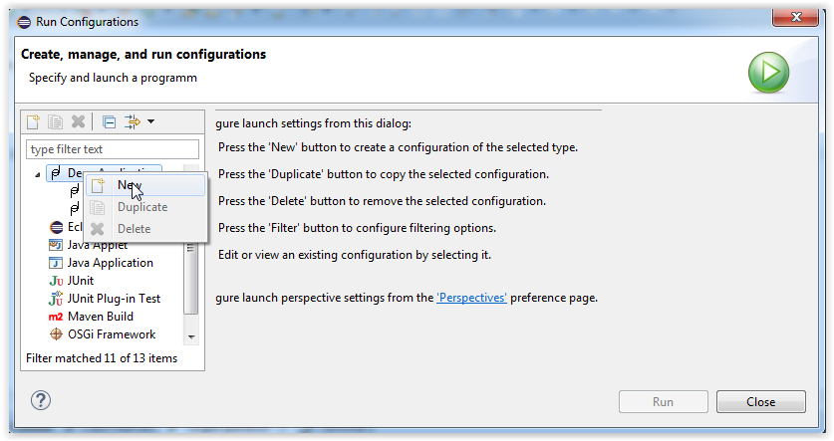Click the Delete configuration toolbar icon

78,121
